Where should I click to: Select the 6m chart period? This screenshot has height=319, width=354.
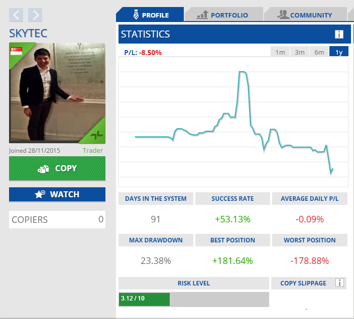[319, 52]
